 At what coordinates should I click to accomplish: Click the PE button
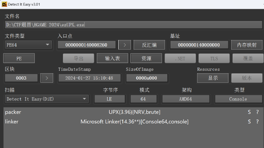19,58
